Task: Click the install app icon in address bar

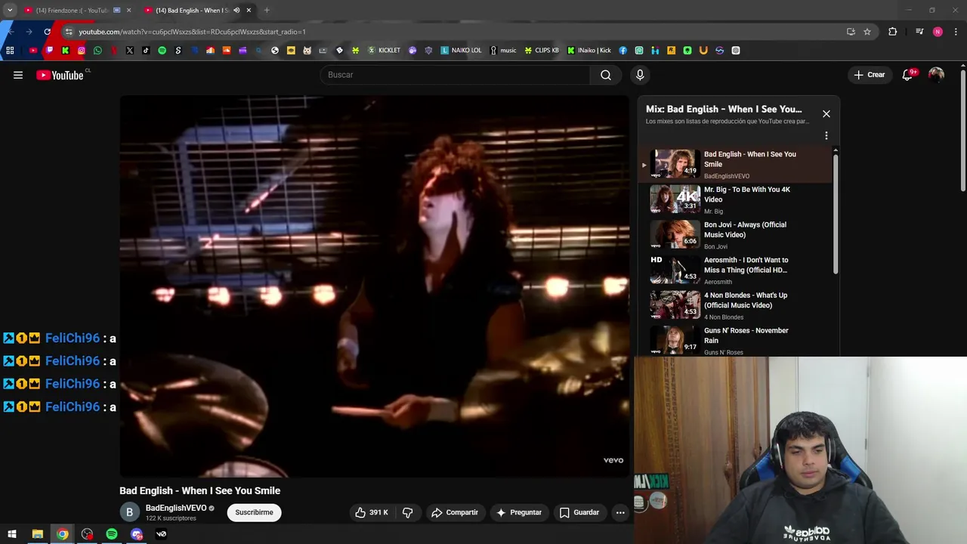Action: [851, 32]
